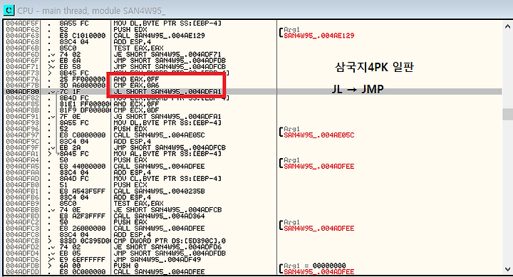Select the JE SHORT SAN4W95_.004ADFD6 instruction
The image size is (513, 277).
[x=167, y=247]
